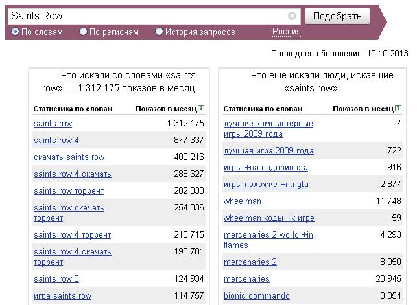
Task: Open the скачать saints row link
Action: coord(69,157)
